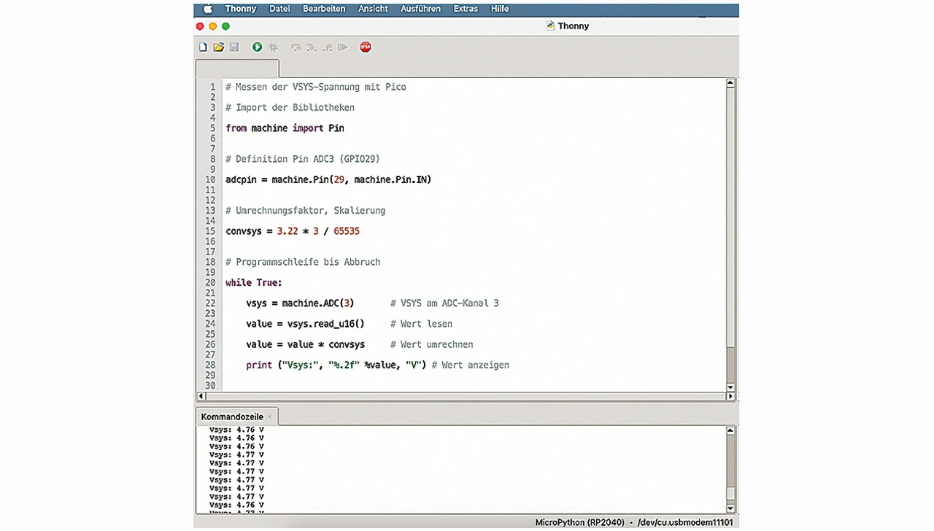The image size is (934, 531).
Task: Close the Kommandozeile tab with its x
Action: (x=269, y=416)
